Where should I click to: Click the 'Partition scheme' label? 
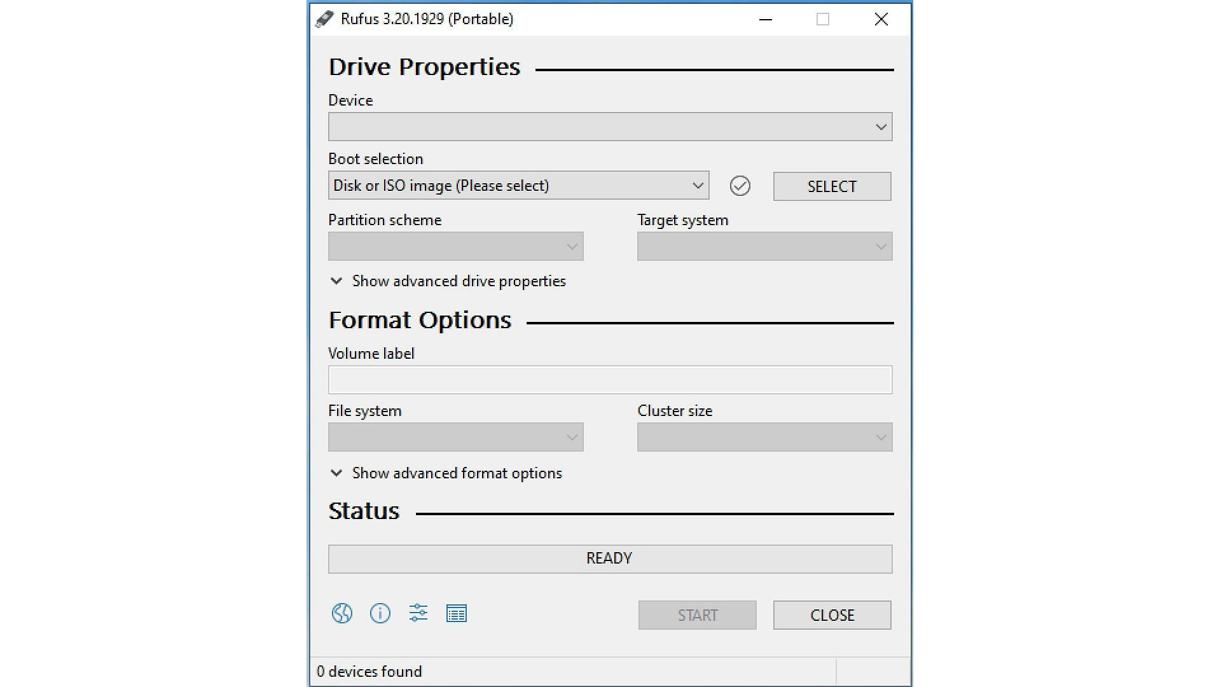[385, 220]
